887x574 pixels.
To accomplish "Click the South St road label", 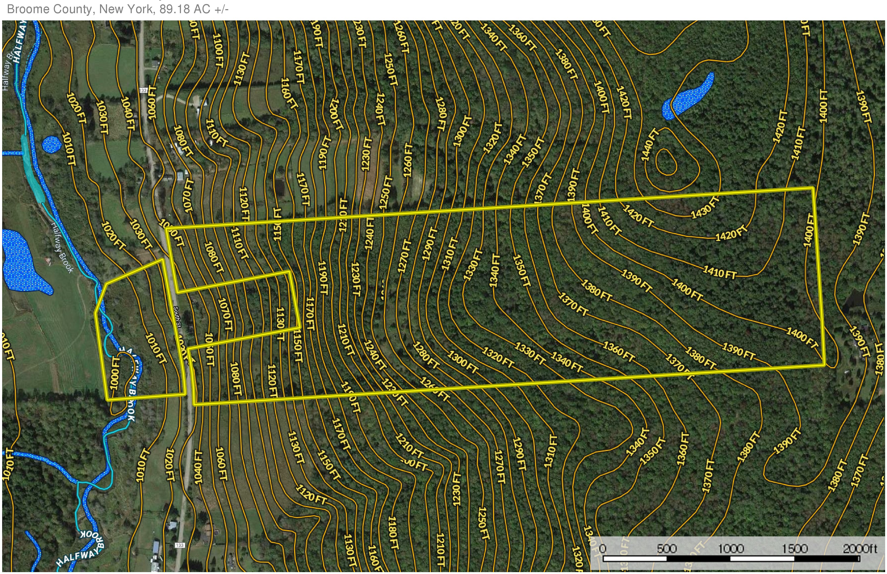I will point(178,317).
